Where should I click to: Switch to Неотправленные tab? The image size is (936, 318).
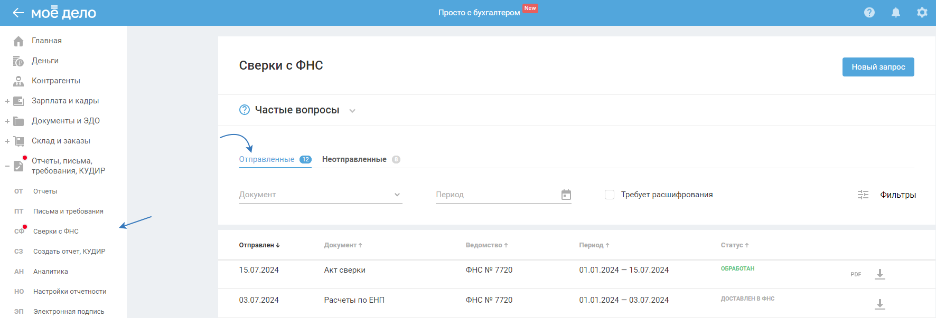pyautogui.click(x=361, y=159)
